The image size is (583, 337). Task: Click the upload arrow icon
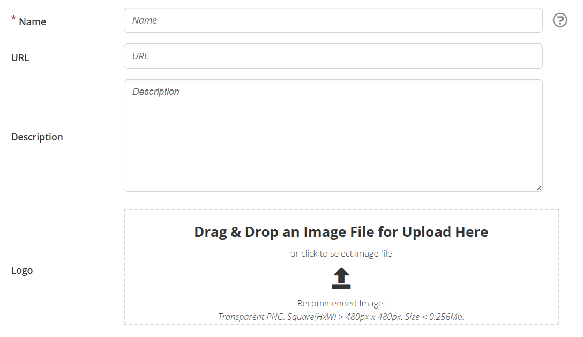click(341, 279)
